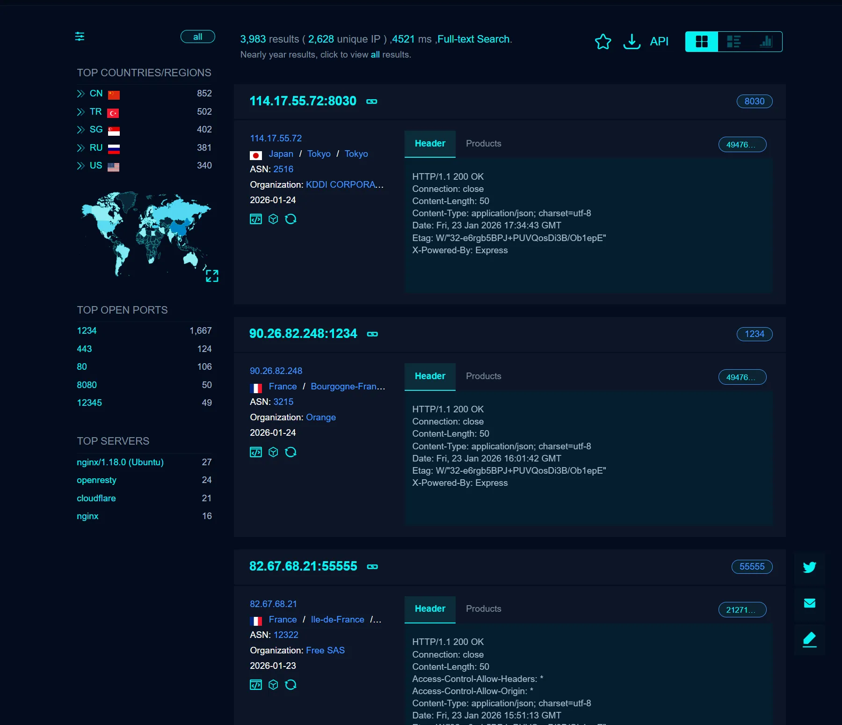
Task: Open result 82.67.68.21:55555
Action: click(303, 566)
